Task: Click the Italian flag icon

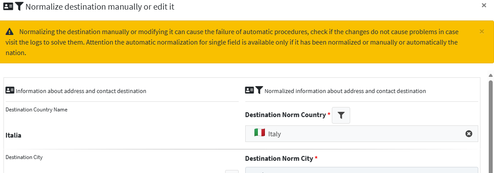Action: click(x=260, y=133)
